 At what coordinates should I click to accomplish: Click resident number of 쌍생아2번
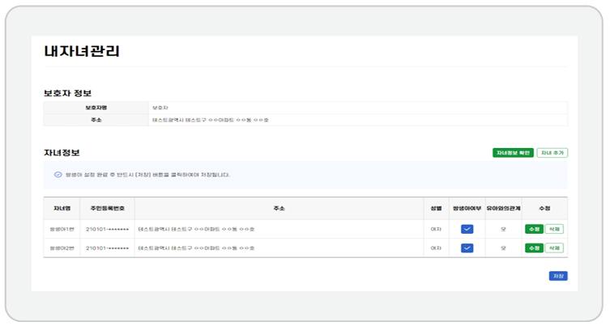point(108,248)
